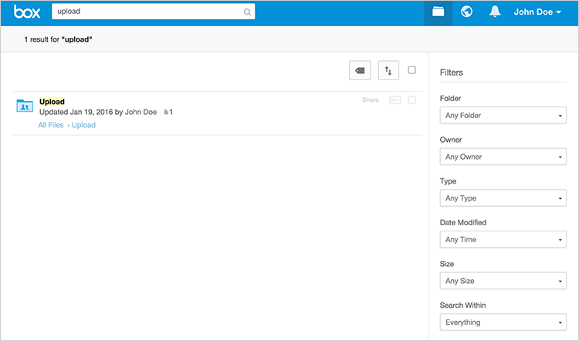Click the Date Modified label
The width and height of the screenshot is (579, 341).
click(463, 222)
